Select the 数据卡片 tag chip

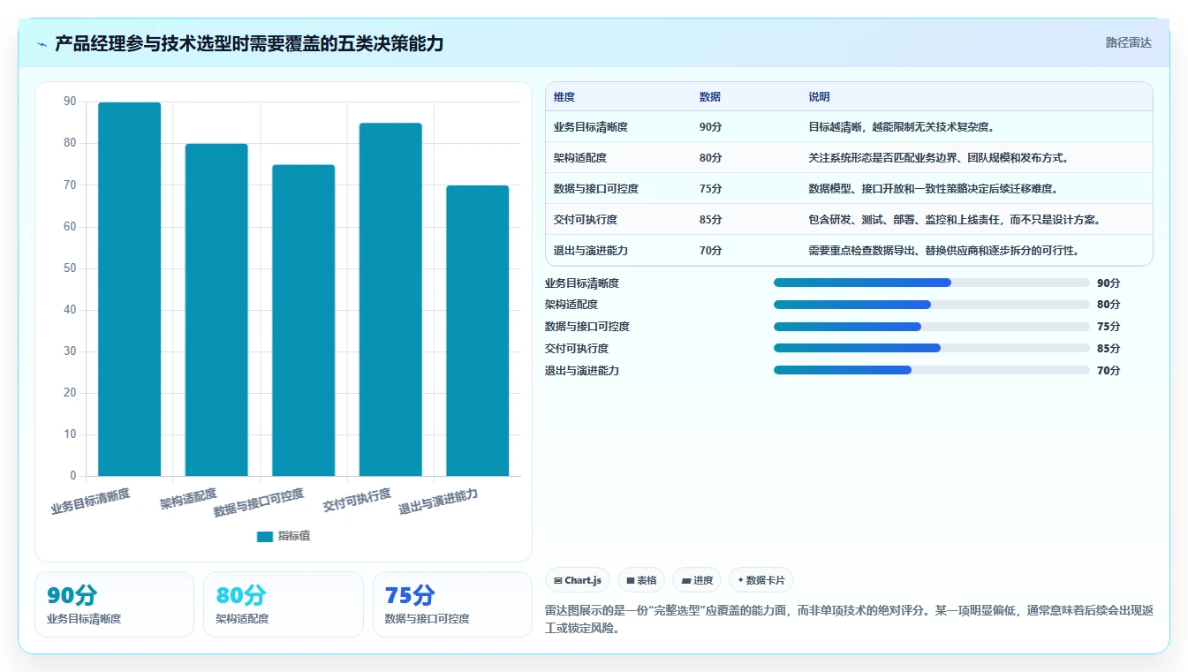(761, 580)
